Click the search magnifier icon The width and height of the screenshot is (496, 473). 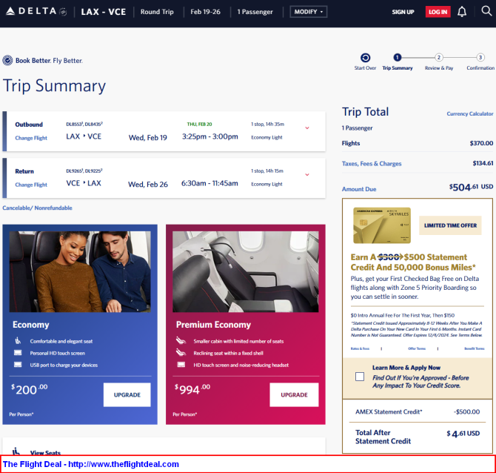(486, 11)
